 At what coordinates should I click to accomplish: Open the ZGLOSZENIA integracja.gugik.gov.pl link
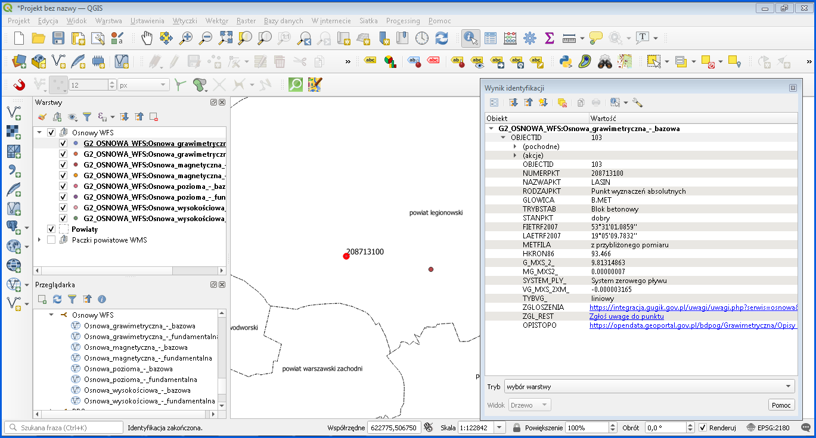[693, 307]
